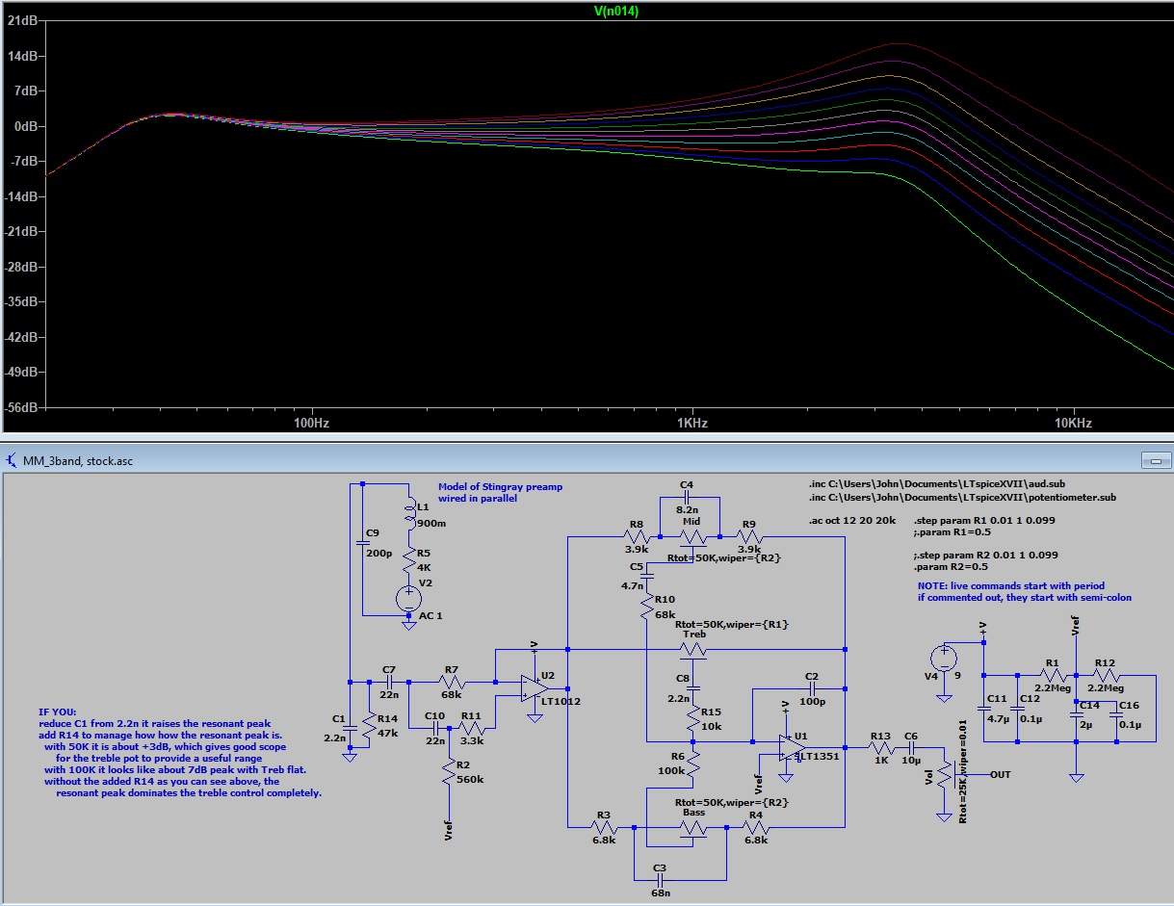Screen dimensions: 1174x906
Task: Select the V2 AC voltage source symbol
Action: click(409, 599)
